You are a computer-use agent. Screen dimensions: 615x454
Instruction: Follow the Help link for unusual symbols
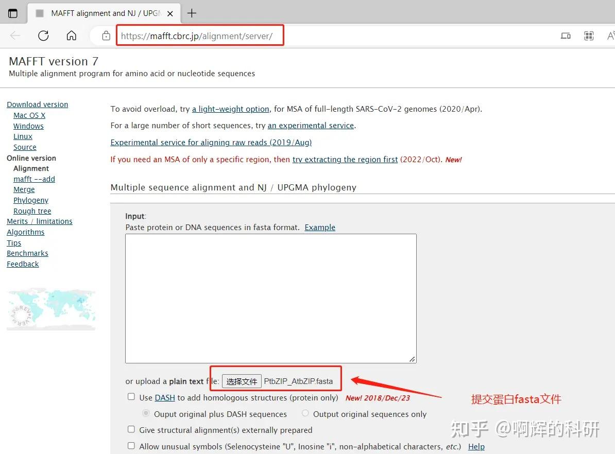click(476, 446)
